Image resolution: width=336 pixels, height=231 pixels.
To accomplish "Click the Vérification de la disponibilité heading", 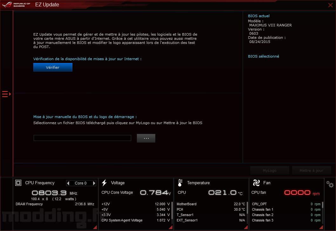I will click(87, 59).
